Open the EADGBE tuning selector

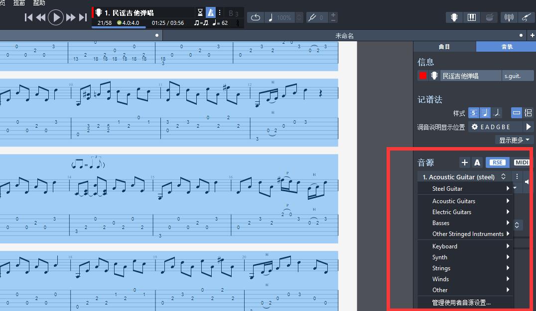coord(495,127)
